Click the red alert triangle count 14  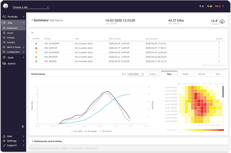pyautogui.click(x=220, y=6)
